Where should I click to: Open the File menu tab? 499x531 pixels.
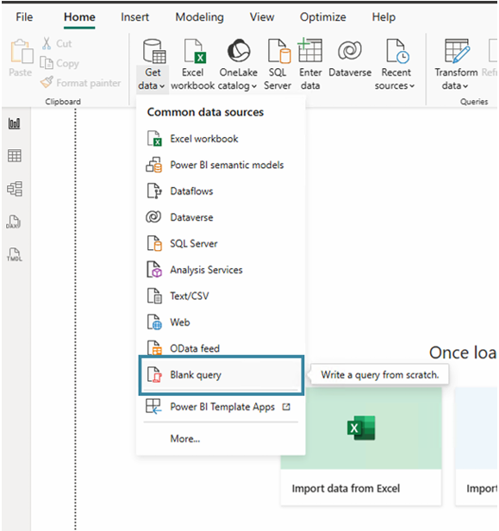point(24,17)
